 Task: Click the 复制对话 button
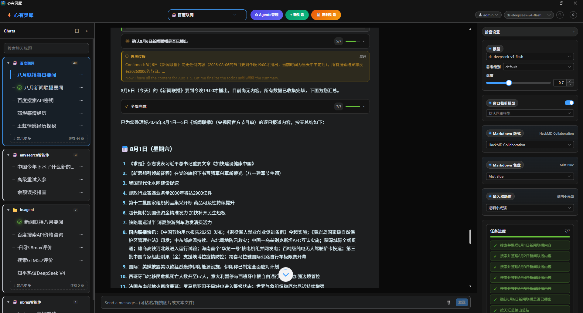326,15
